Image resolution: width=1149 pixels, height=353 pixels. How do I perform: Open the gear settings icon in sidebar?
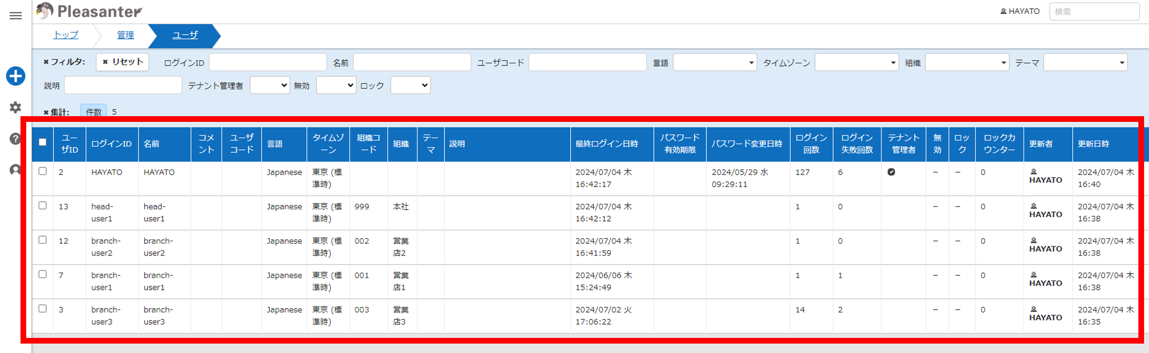pyautogui.click(x=16, y=107)
